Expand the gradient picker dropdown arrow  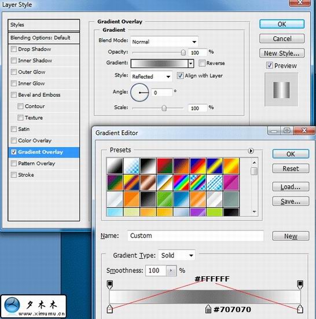click(191, 64)
